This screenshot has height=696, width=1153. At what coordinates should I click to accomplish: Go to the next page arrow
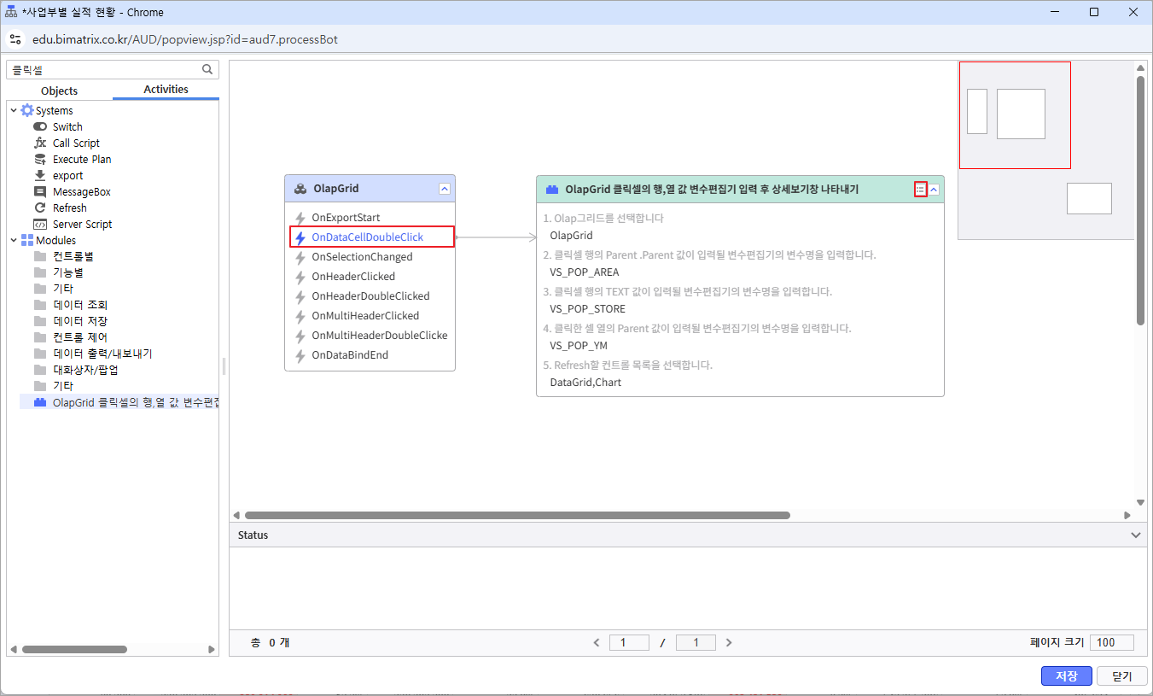(729, 642)
